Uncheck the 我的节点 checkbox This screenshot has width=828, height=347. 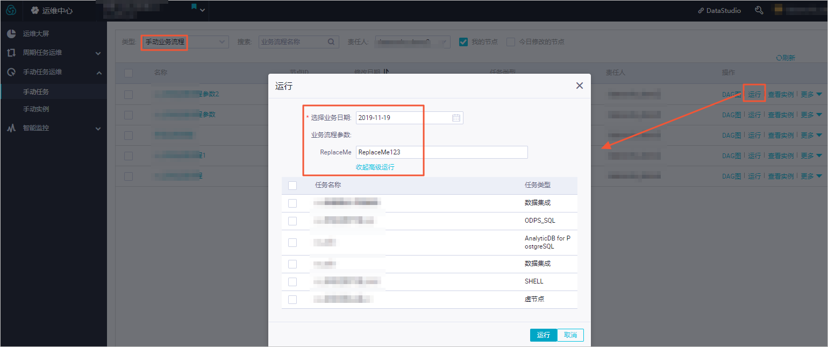coord(463,42)
